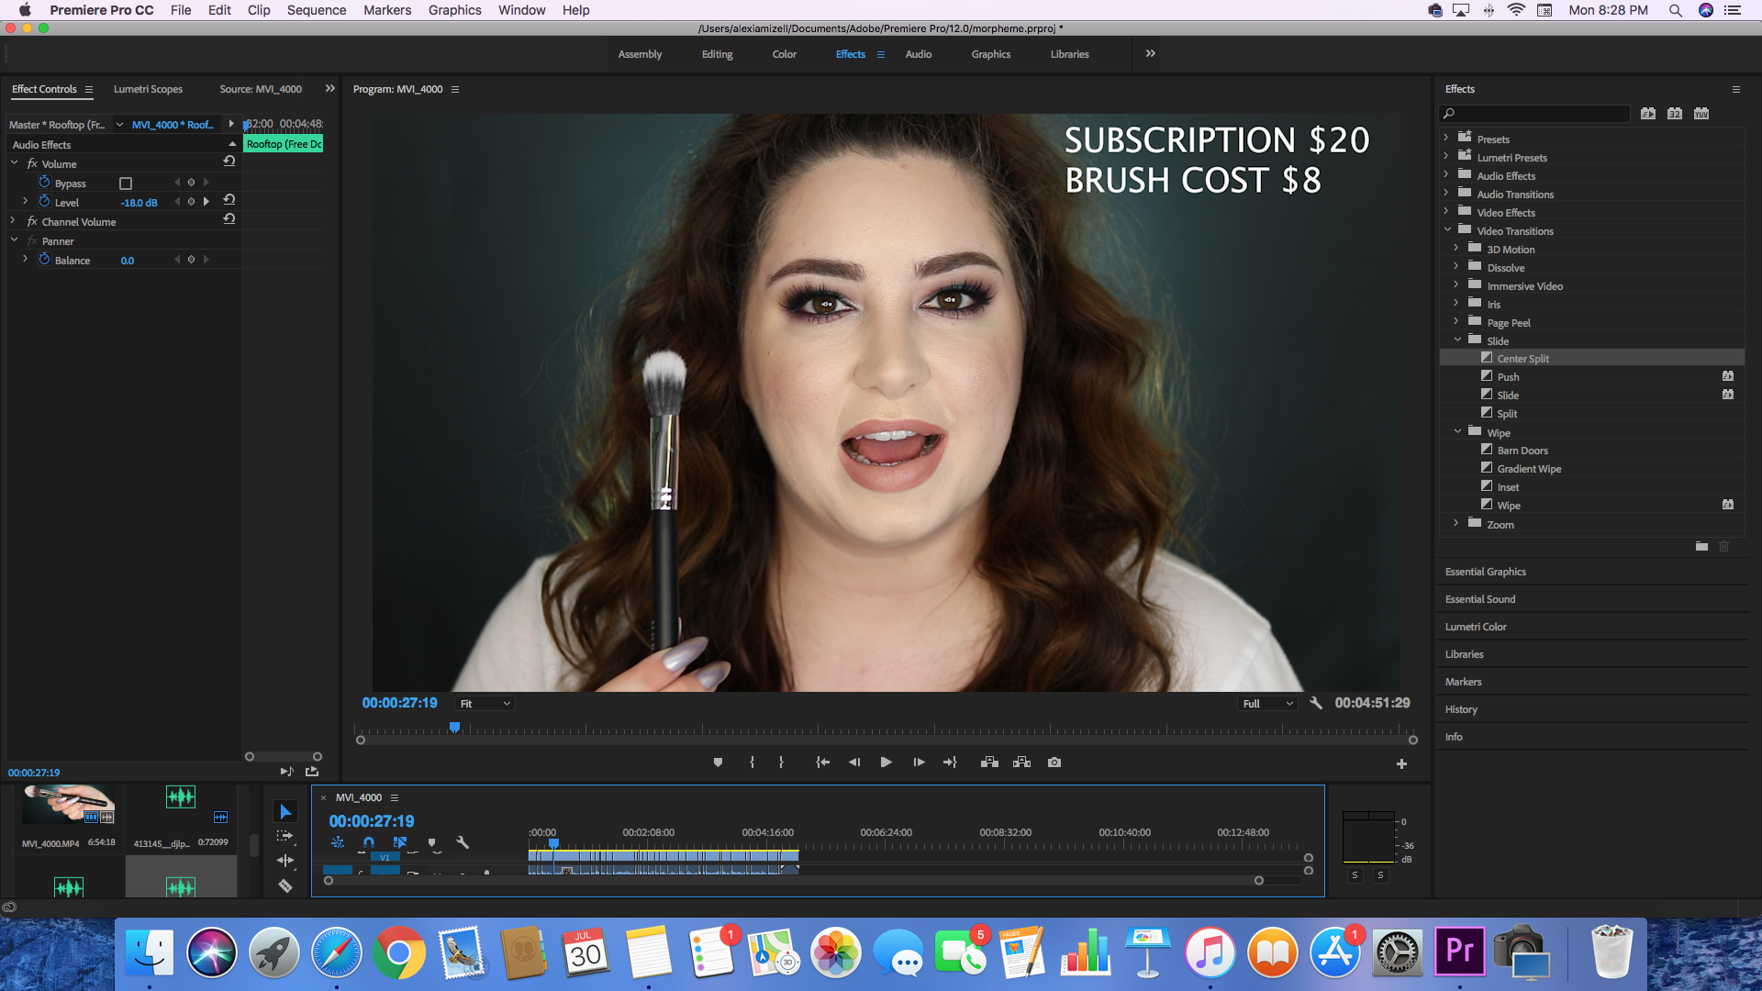Viewport: 1762px width, 991px height.
Task: Open the Program monitor wrench settings icon
Action: click(x=1315, y=703)
